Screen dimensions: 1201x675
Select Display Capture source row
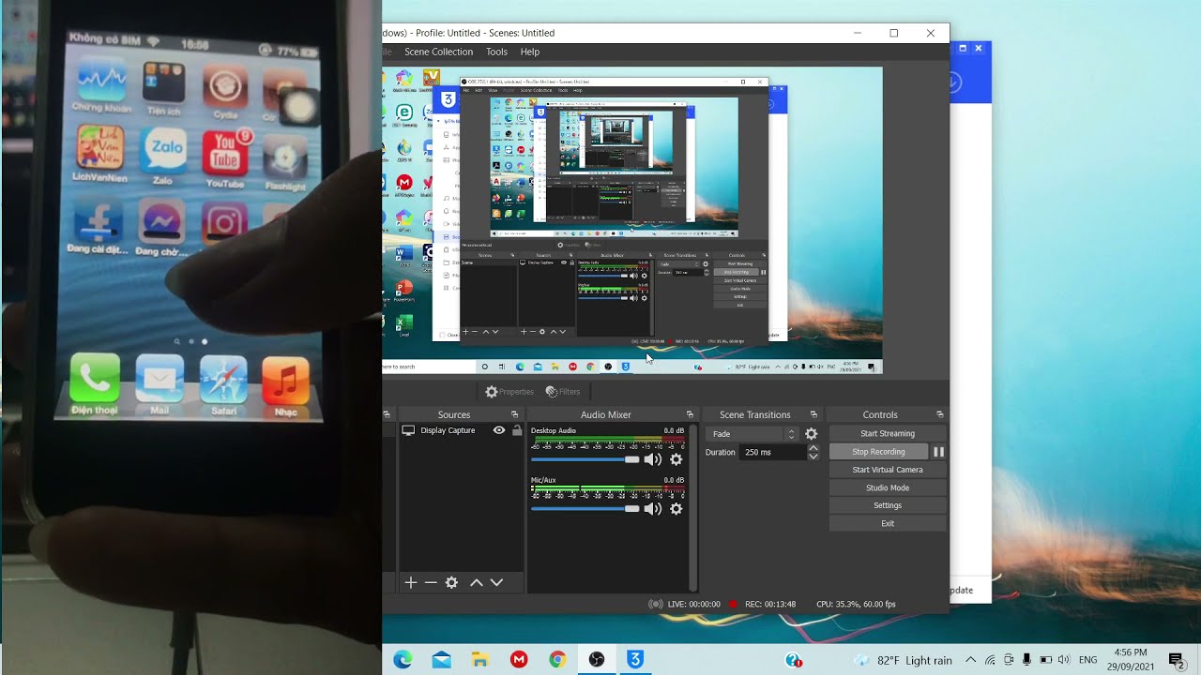tap(462, 430)
